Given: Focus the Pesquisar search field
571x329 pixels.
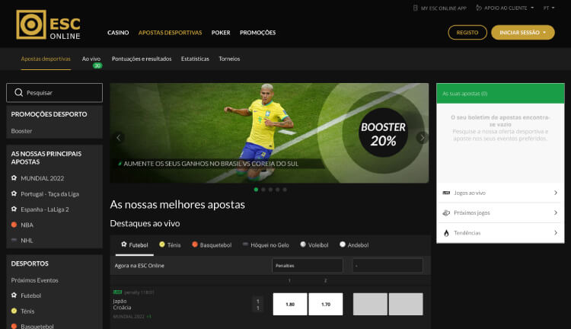Looking at the screenshot, I should (x=54, y=93).
